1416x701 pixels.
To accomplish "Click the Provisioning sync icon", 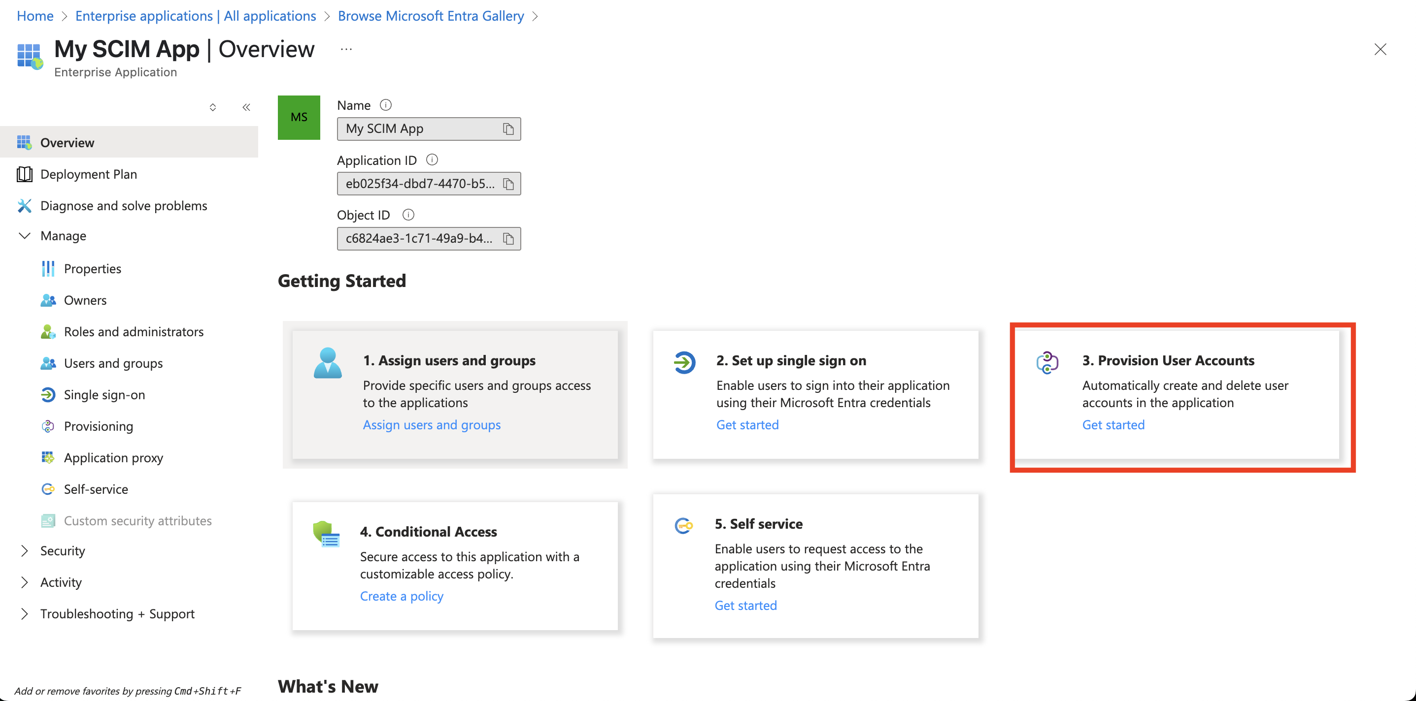I will pos(48,426).
